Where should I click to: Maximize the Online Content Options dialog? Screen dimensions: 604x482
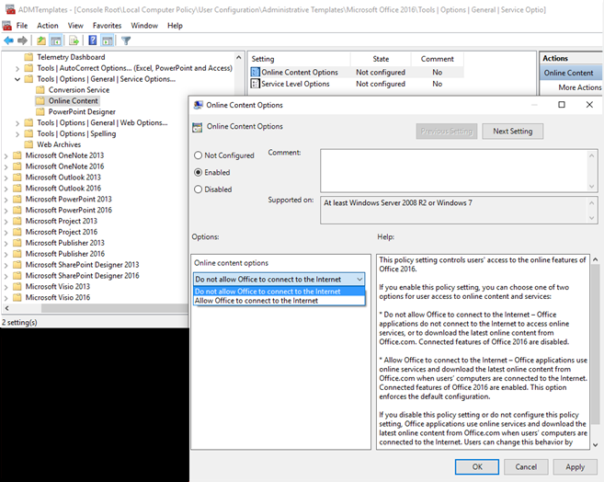tap(562, 105)
